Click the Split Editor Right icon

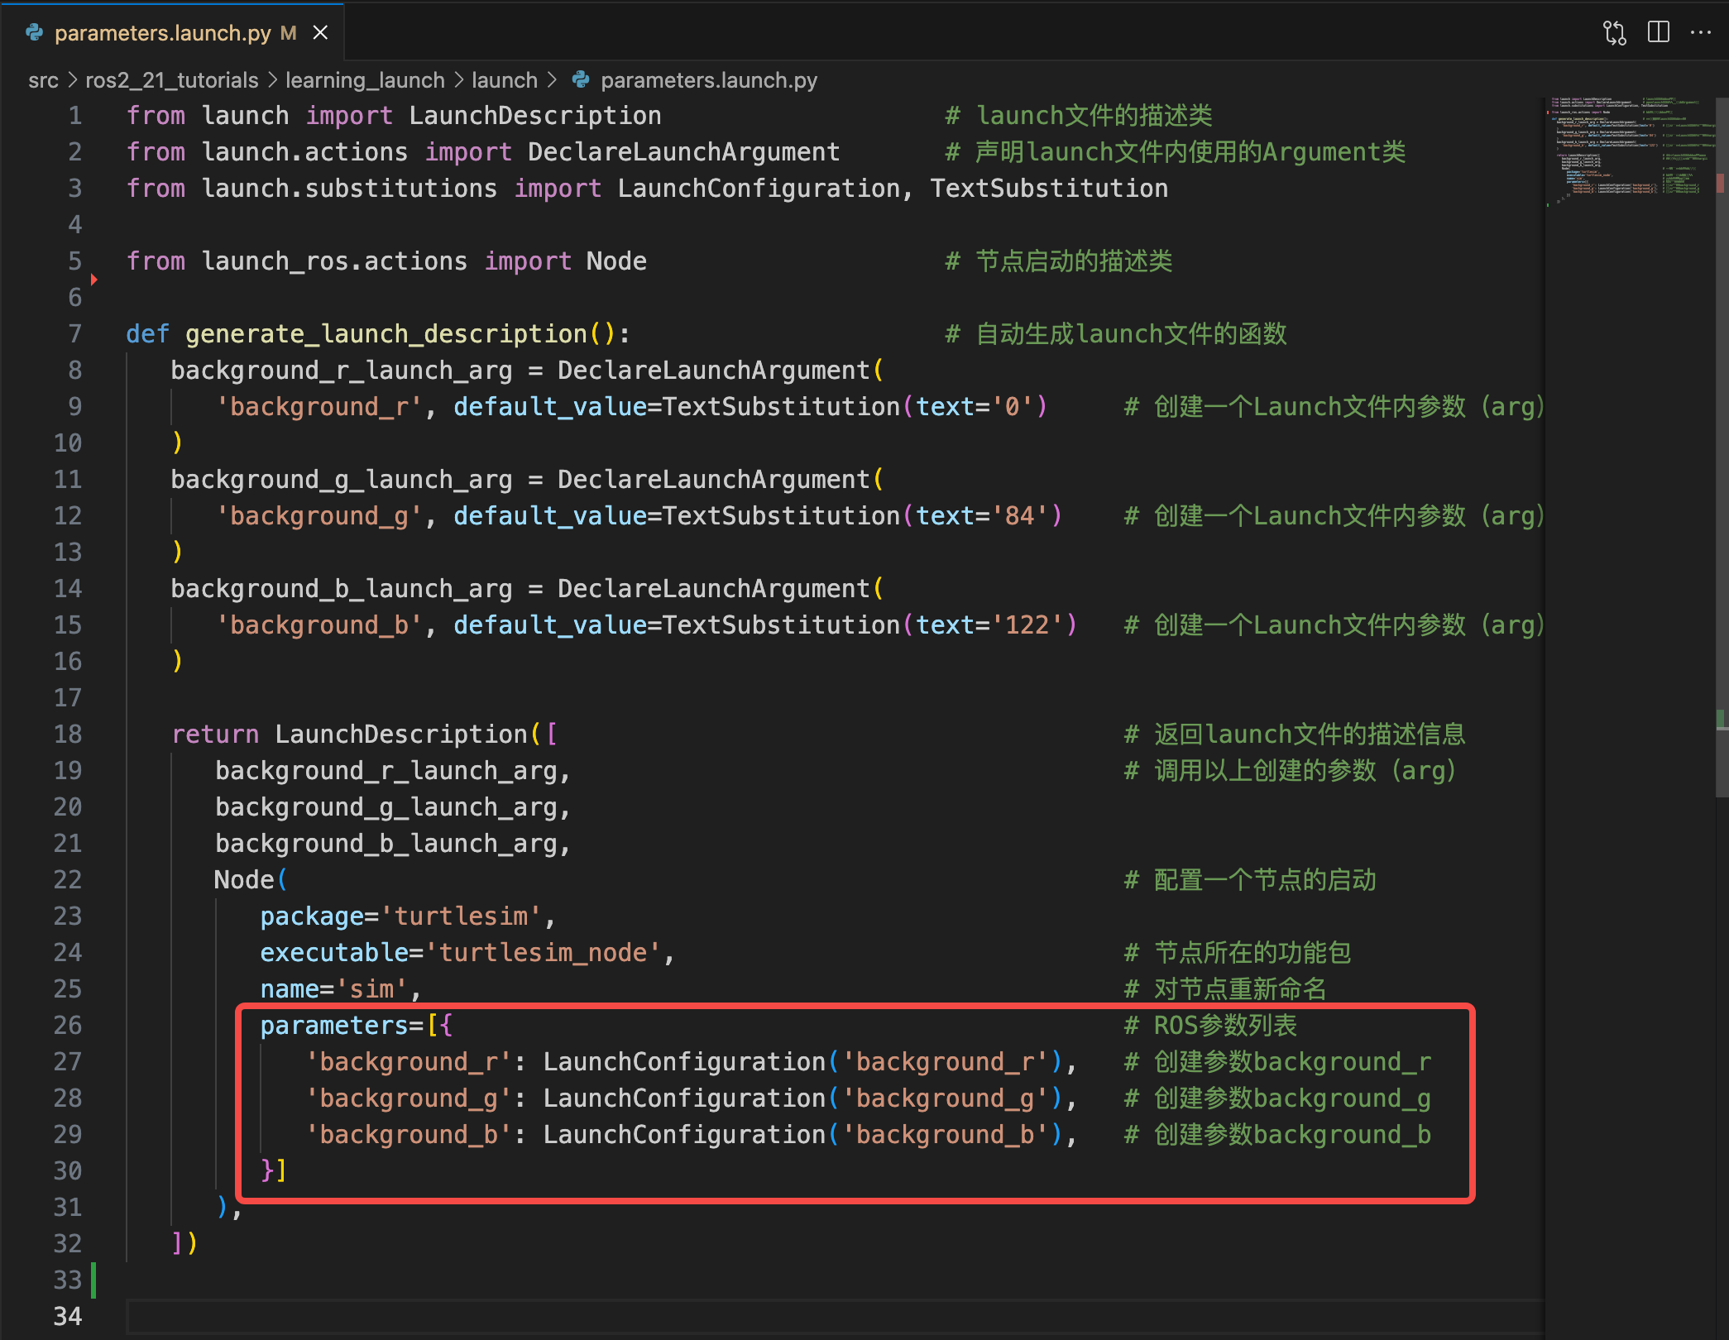pyautogui.click(x=1658, y=32)
